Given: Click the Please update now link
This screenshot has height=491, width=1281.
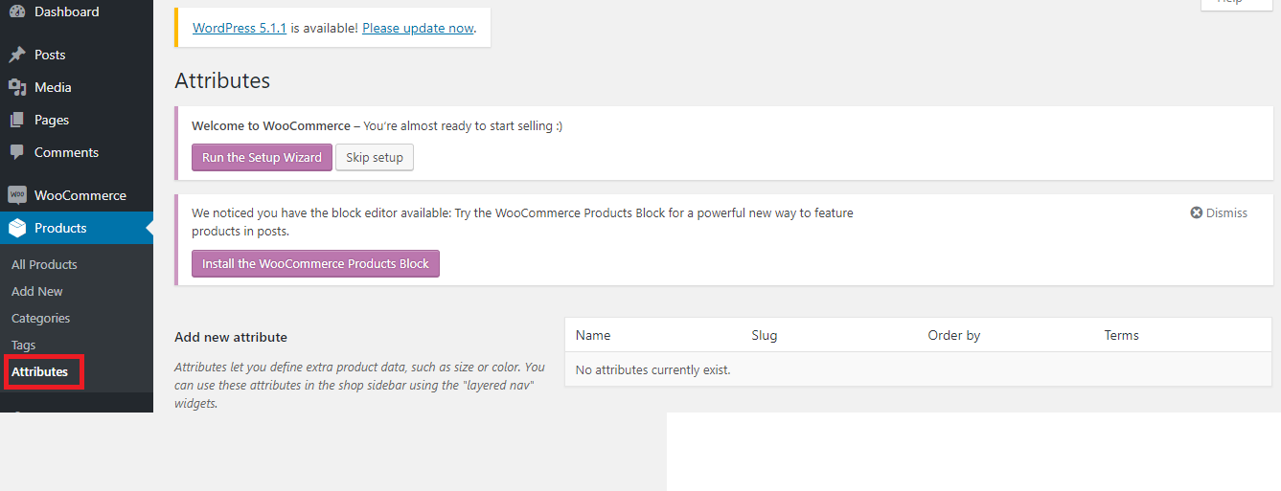Looking at the screenshot, I should 418,28.
